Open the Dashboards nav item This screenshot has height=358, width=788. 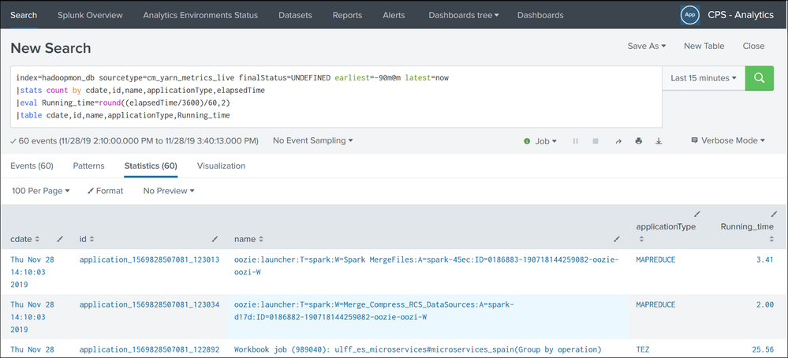click(540, 15)
